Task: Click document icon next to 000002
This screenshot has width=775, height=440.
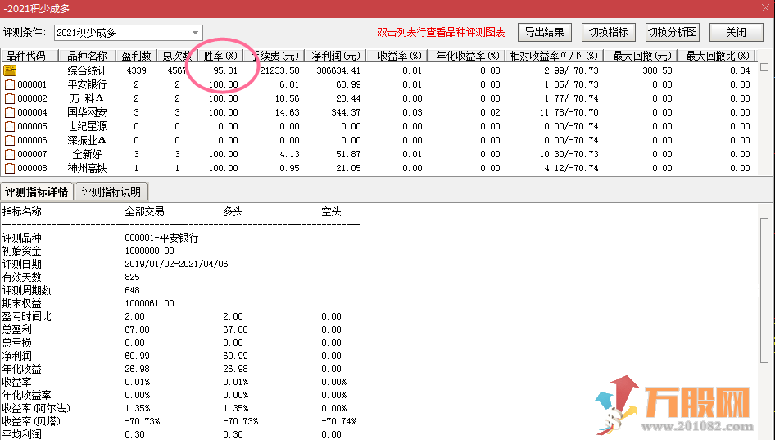Action: click(10, 98)
